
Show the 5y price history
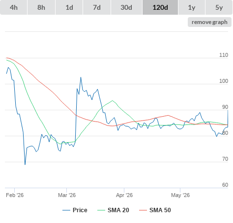tap(219, 7)
